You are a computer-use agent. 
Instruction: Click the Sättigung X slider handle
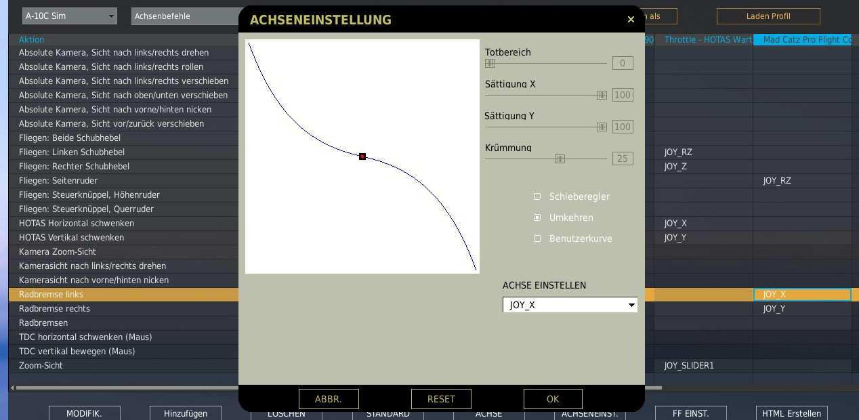(x=602, y=95)
